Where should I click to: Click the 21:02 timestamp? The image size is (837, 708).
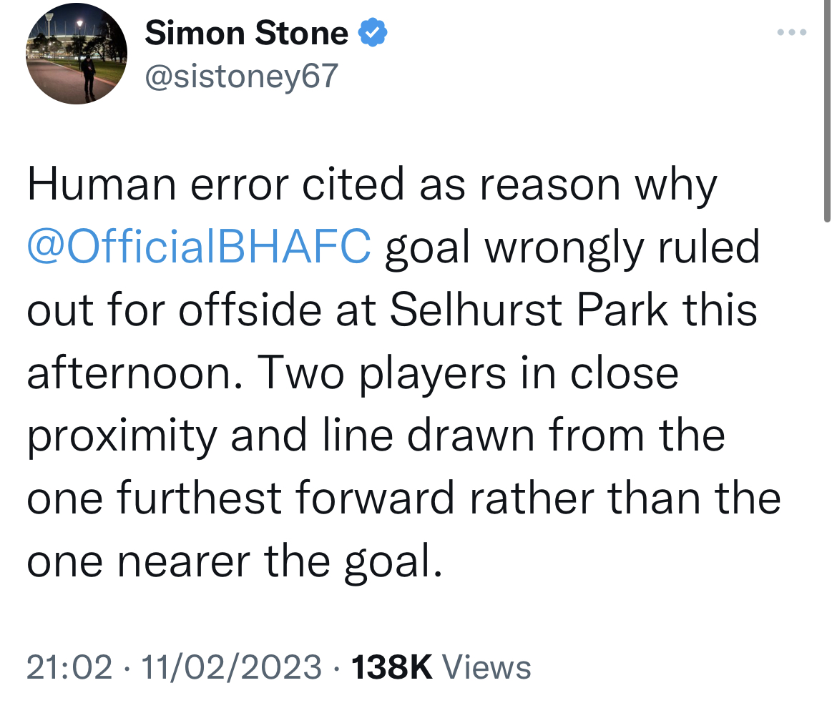69,667
